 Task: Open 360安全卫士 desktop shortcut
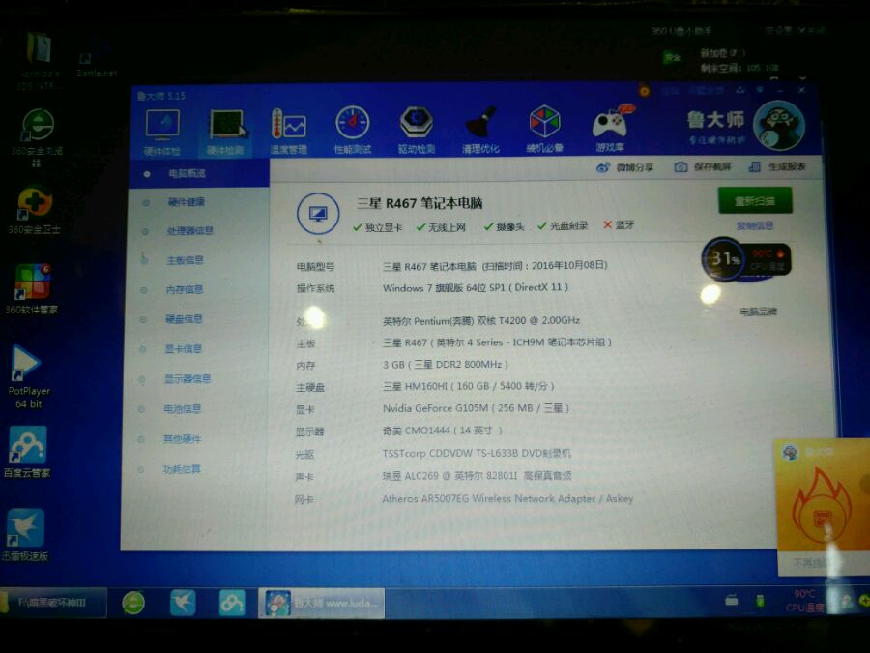point(35,210)
